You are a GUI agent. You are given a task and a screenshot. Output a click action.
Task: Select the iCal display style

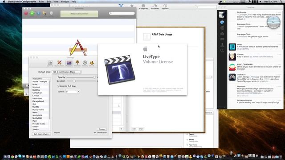pyautogui.click(x=34, y=104)
